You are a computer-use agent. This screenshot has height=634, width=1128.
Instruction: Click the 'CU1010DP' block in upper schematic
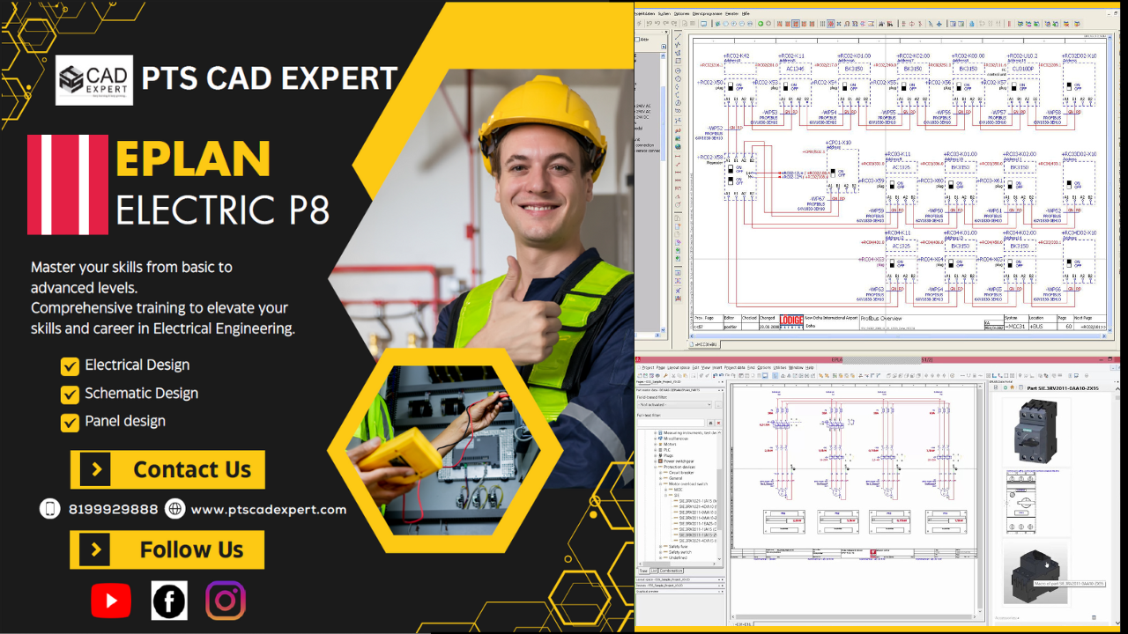pyautogui.click(x=1022, y=68)
